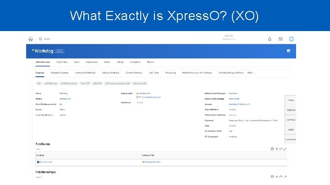Open the Macros tab
330x185 pixels.
[x=150, y=62]
